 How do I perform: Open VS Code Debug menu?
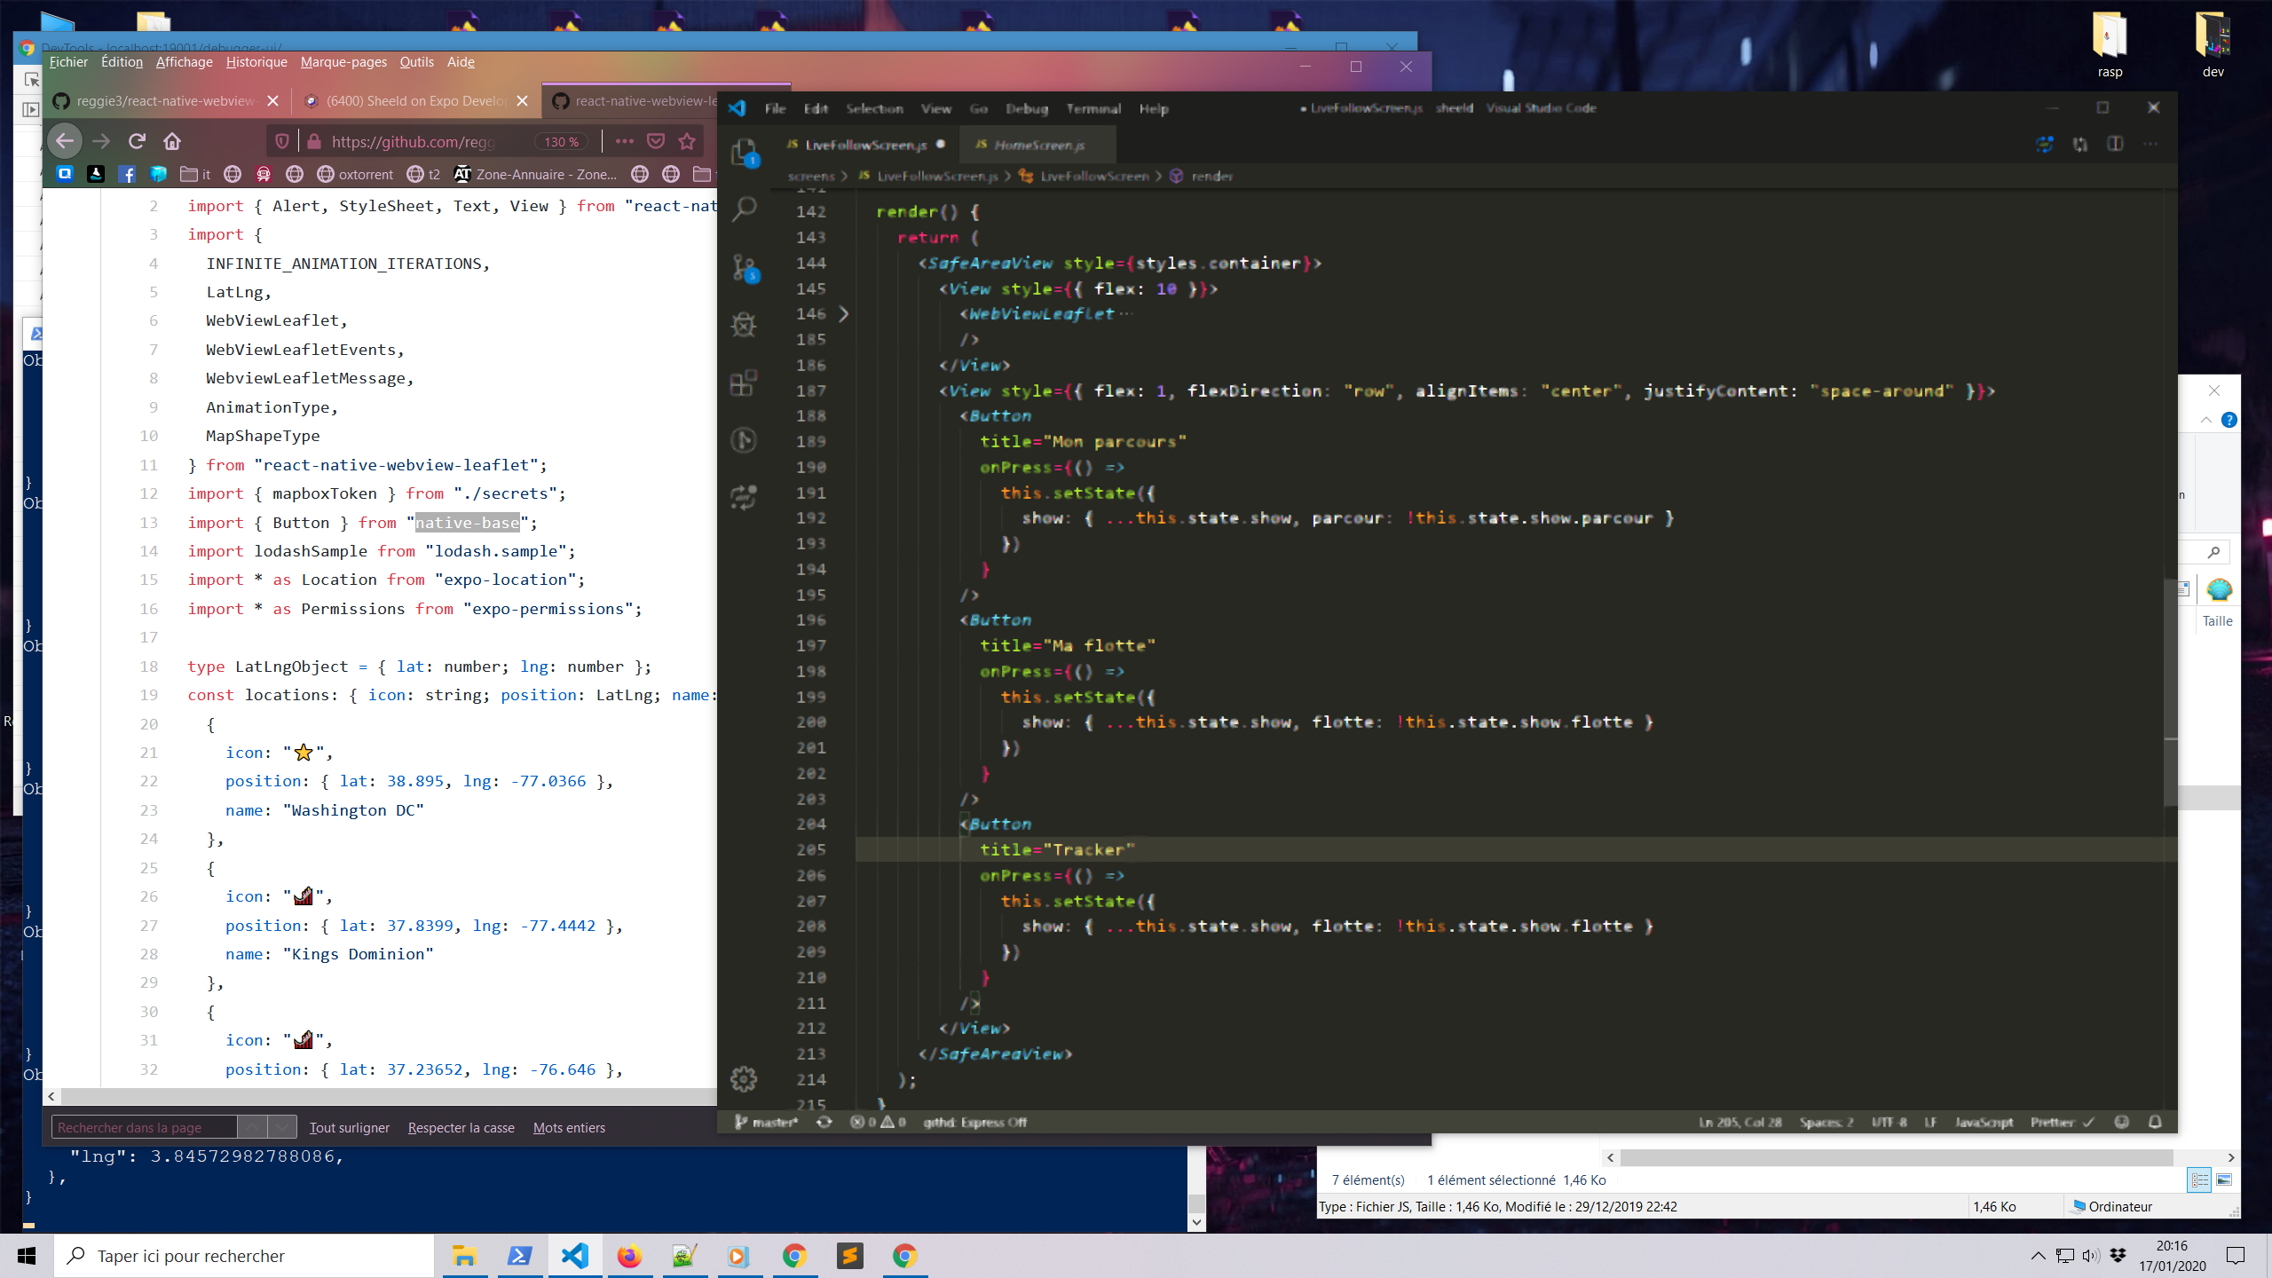pos(1027,108)
